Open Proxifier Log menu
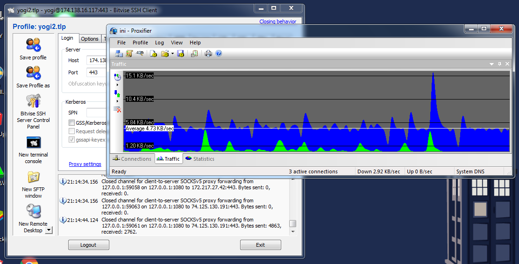Image resolution: width=519 pixels, height=264 pixels. (x=160, y=43)
